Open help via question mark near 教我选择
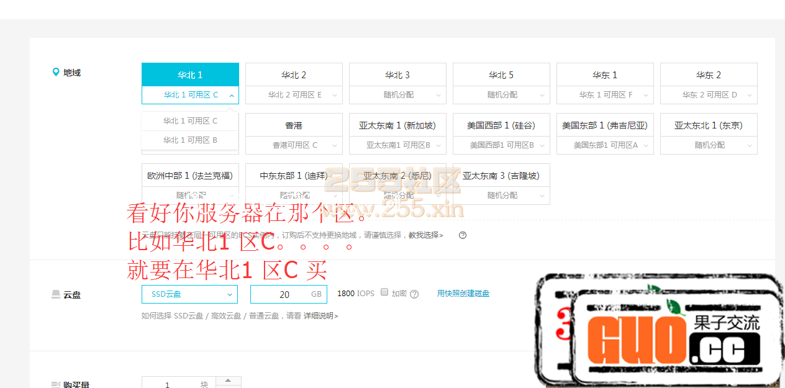The image size is (785, 388). (x=461, y=235)
